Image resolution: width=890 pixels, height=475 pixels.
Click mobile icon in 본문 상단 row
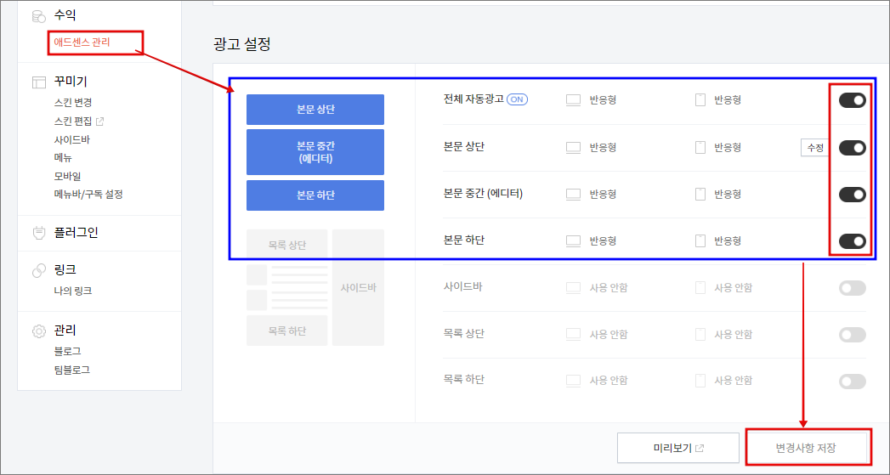pos(700,148)
